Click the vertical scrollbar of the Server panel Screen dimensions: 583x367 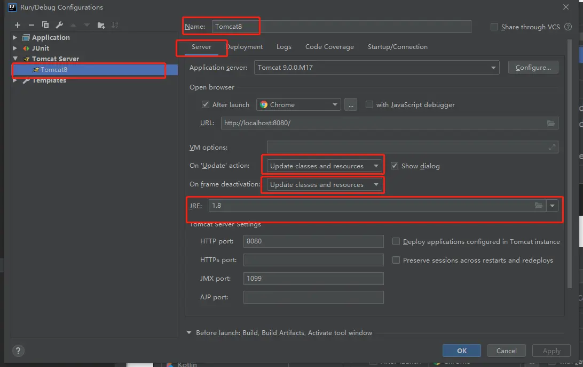[569, 164]
